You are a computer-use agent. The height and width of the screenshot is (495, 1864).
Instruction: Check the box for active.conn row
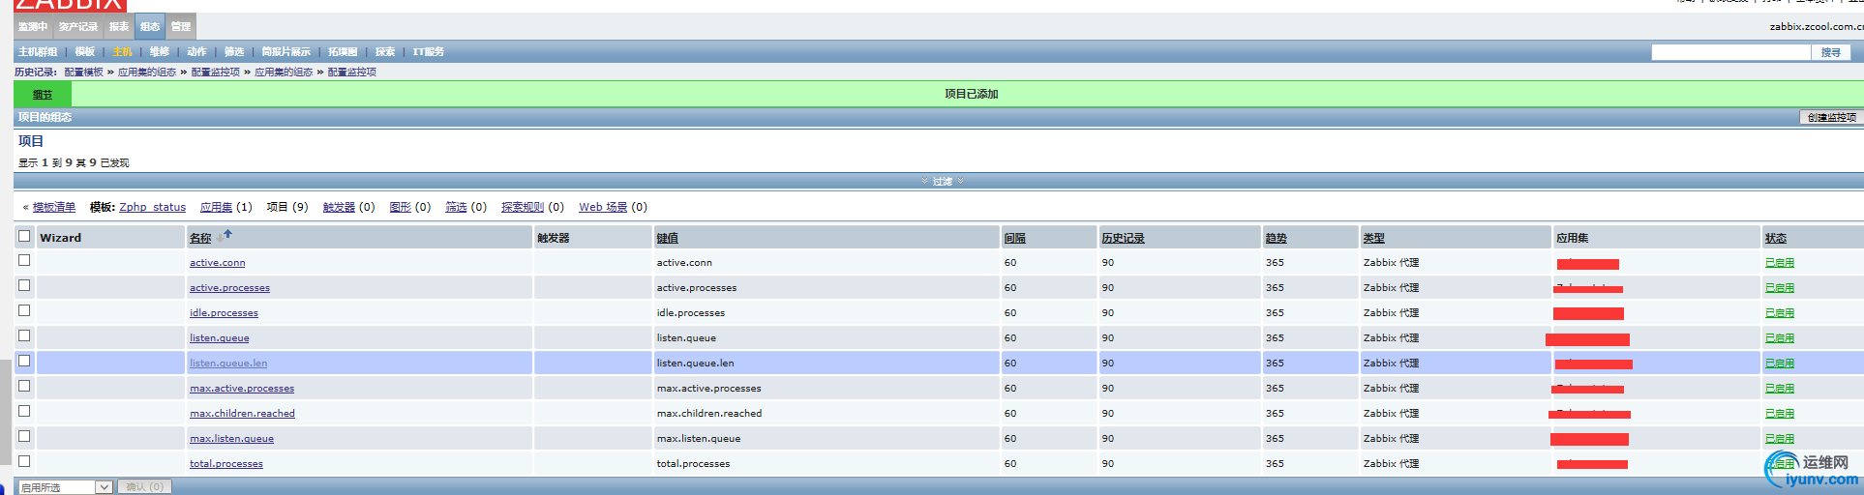point(24,260)
